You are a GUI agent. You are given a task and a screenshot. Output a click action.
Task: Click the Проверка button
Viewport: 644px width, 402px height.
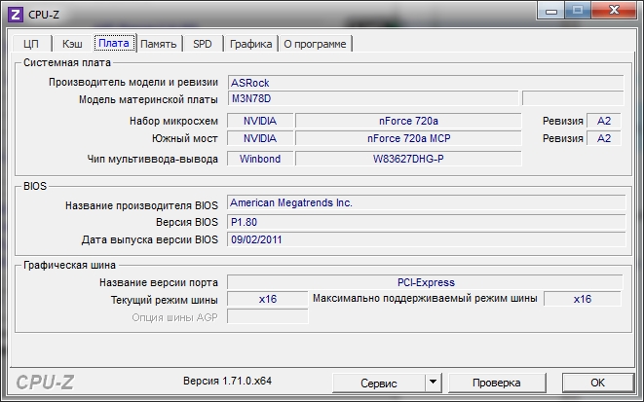tap(497, 383)
